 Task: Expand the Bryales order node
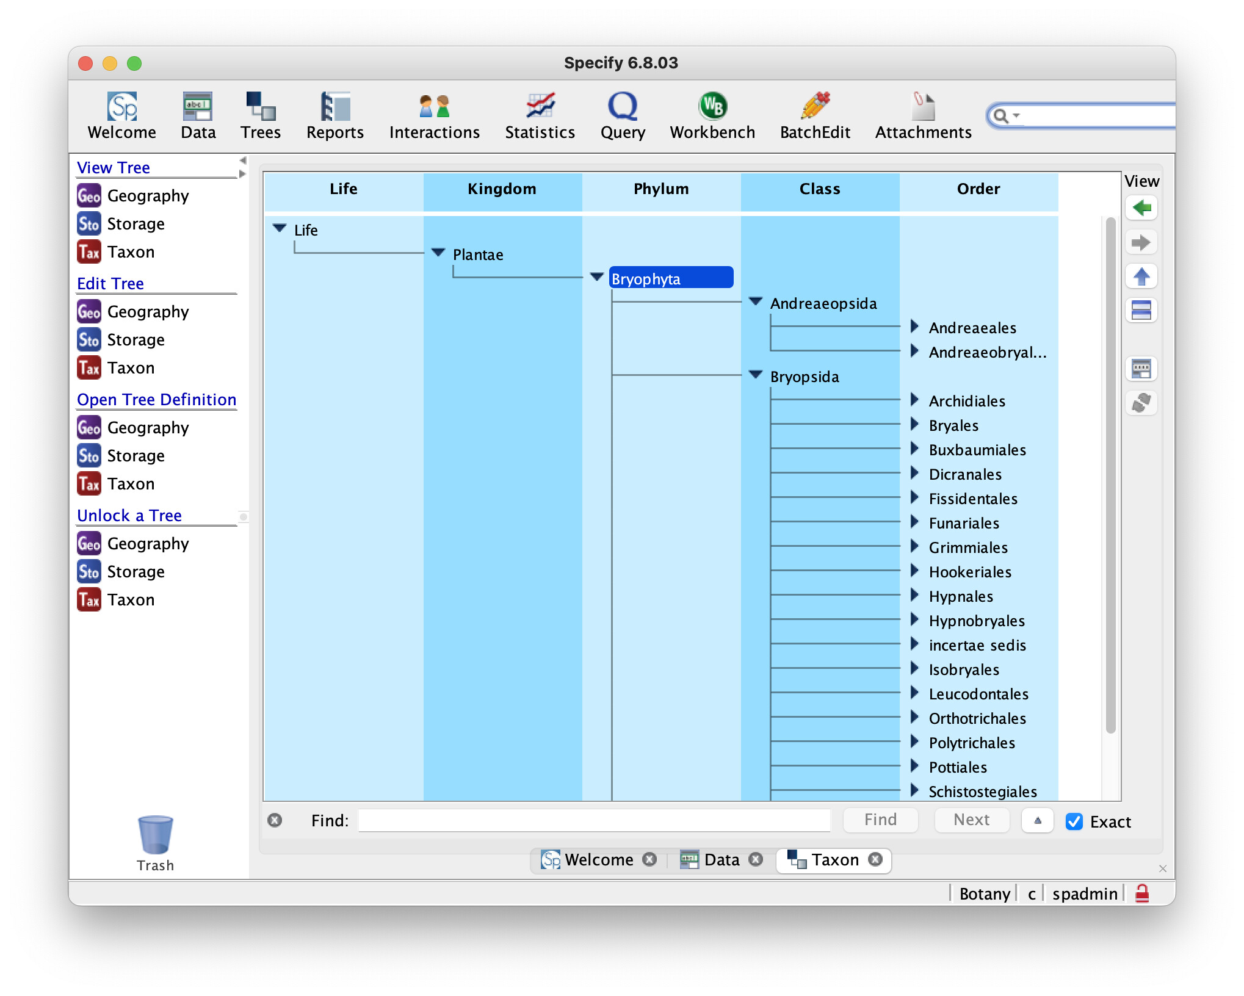coord(914,424)
